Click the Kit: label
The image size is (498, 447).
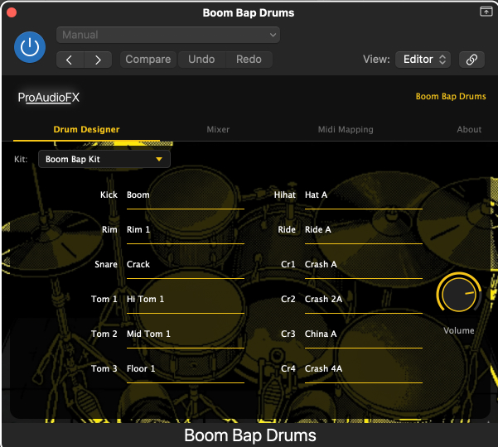[21, 159]
